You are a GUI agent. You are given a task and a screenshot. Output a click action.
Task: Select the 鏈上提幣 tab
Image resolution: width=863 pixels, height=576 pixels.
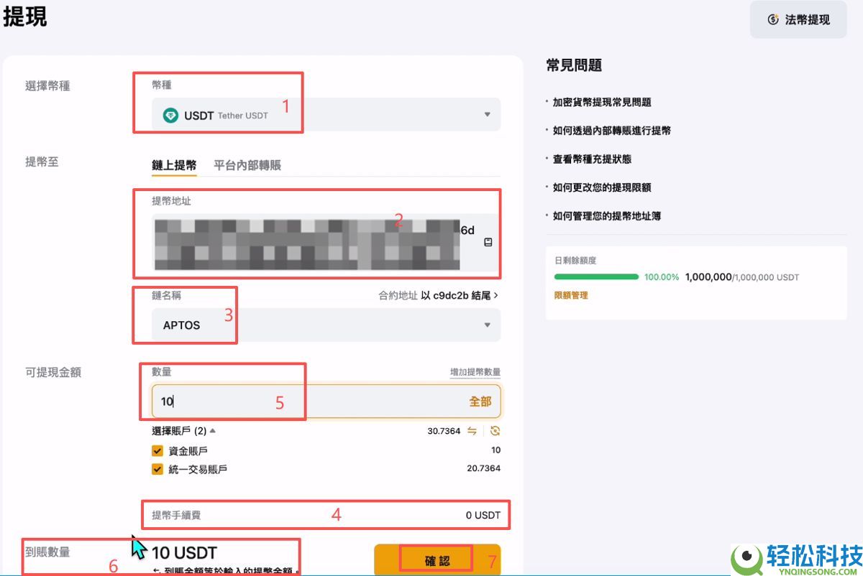(173, 164)
